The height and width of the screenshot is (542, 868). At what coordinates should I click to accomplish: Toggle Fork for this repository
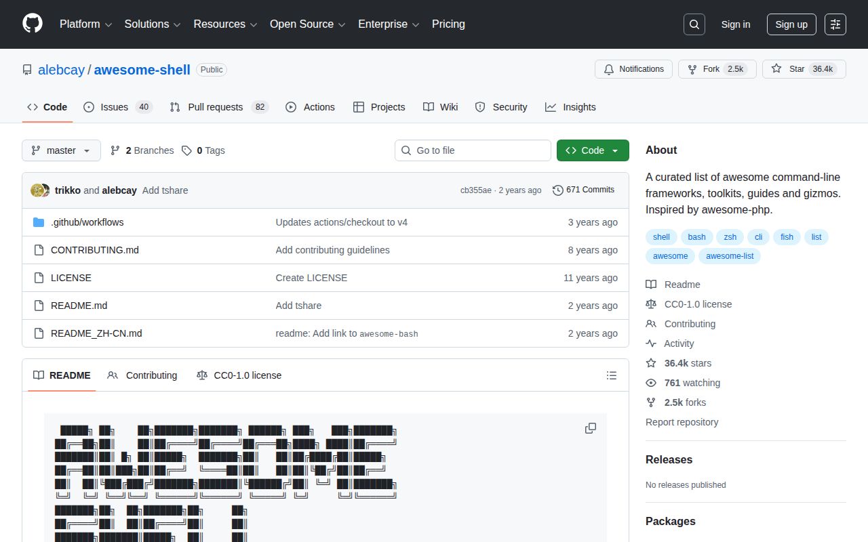click(x=717, y=68)
